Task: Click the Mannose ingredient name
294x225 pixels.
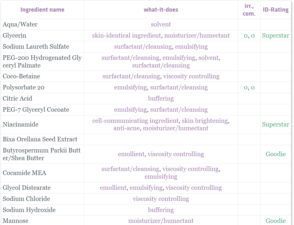Action: 16,220
